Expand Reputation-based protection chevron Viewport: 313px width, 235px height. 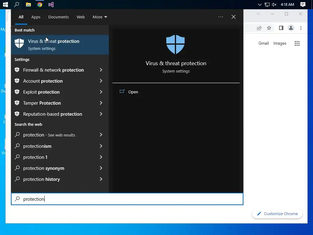click(x=101, y=114)
